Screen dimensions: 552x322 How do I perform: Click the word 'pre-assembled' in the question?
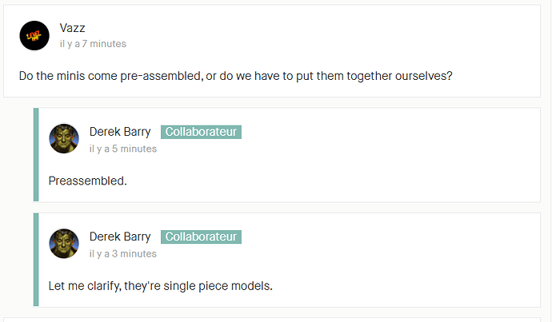pyautogui.click(x=162, y=76)
